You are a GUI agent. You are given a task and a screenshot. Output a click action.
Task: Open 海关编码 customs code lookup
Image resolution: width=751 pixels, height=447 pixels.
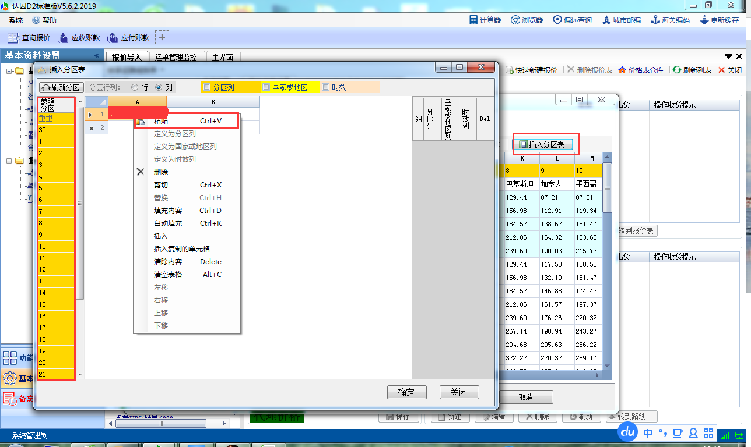(x=671, y=20)
